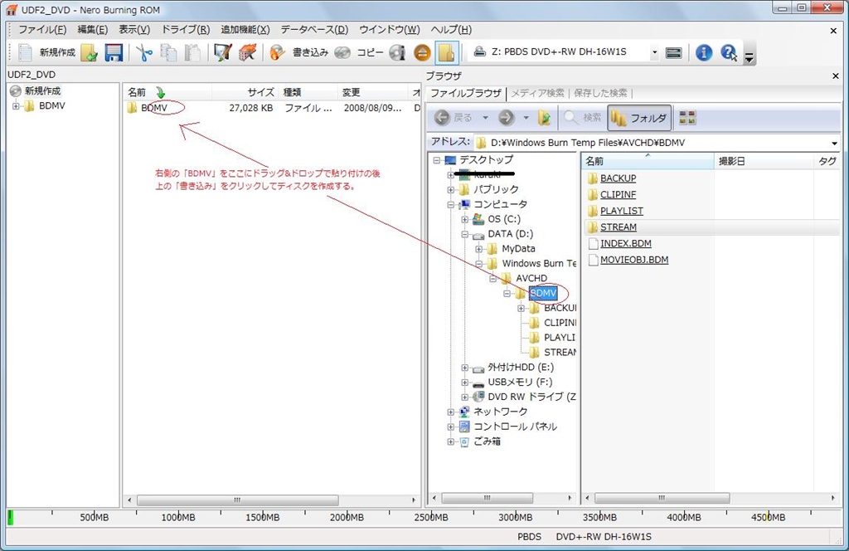The height and width of the screenshot is (551, 849).
Task: Open the 編集(E) menu
Action: (93, 30)
